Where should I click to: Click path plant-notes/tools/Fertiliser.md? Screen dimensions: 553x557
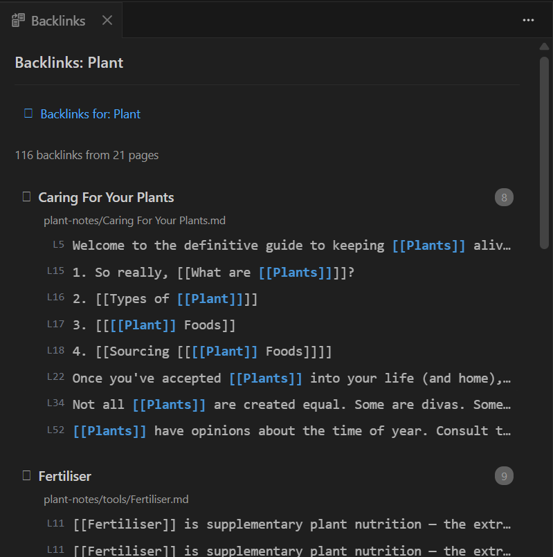(x=116, y=500)
